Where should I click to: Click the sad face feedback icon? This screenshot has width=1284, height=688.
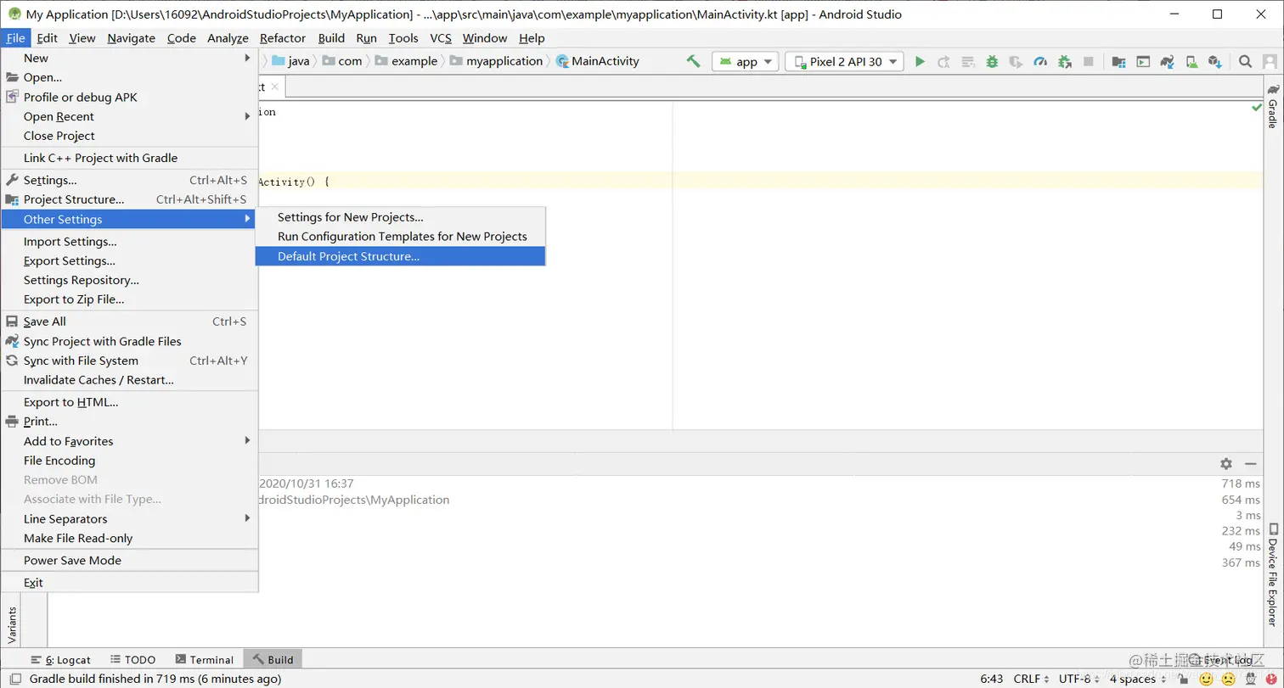[1228, 679]
